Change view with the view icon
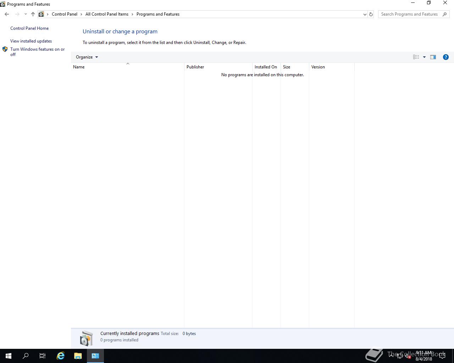Image resolution: width=454 pixels, height=363 pixels. point(416,57)
